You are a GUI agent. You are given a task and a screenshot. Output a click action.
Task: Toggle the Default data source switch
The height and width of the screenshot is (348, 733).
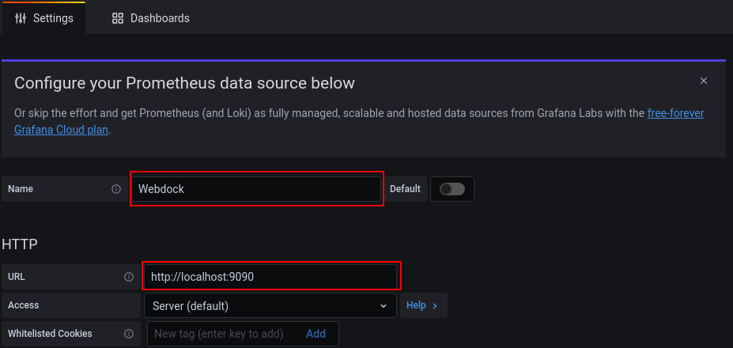(x=452, y=189)
